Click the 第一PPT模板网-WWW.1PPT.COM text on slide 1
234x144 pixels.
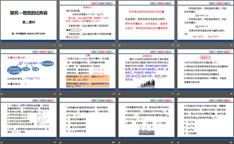point(28,34)
